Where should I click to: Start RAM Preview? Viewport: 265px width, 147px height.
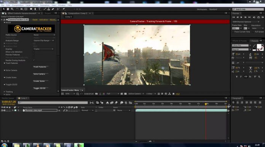(262, 17)
